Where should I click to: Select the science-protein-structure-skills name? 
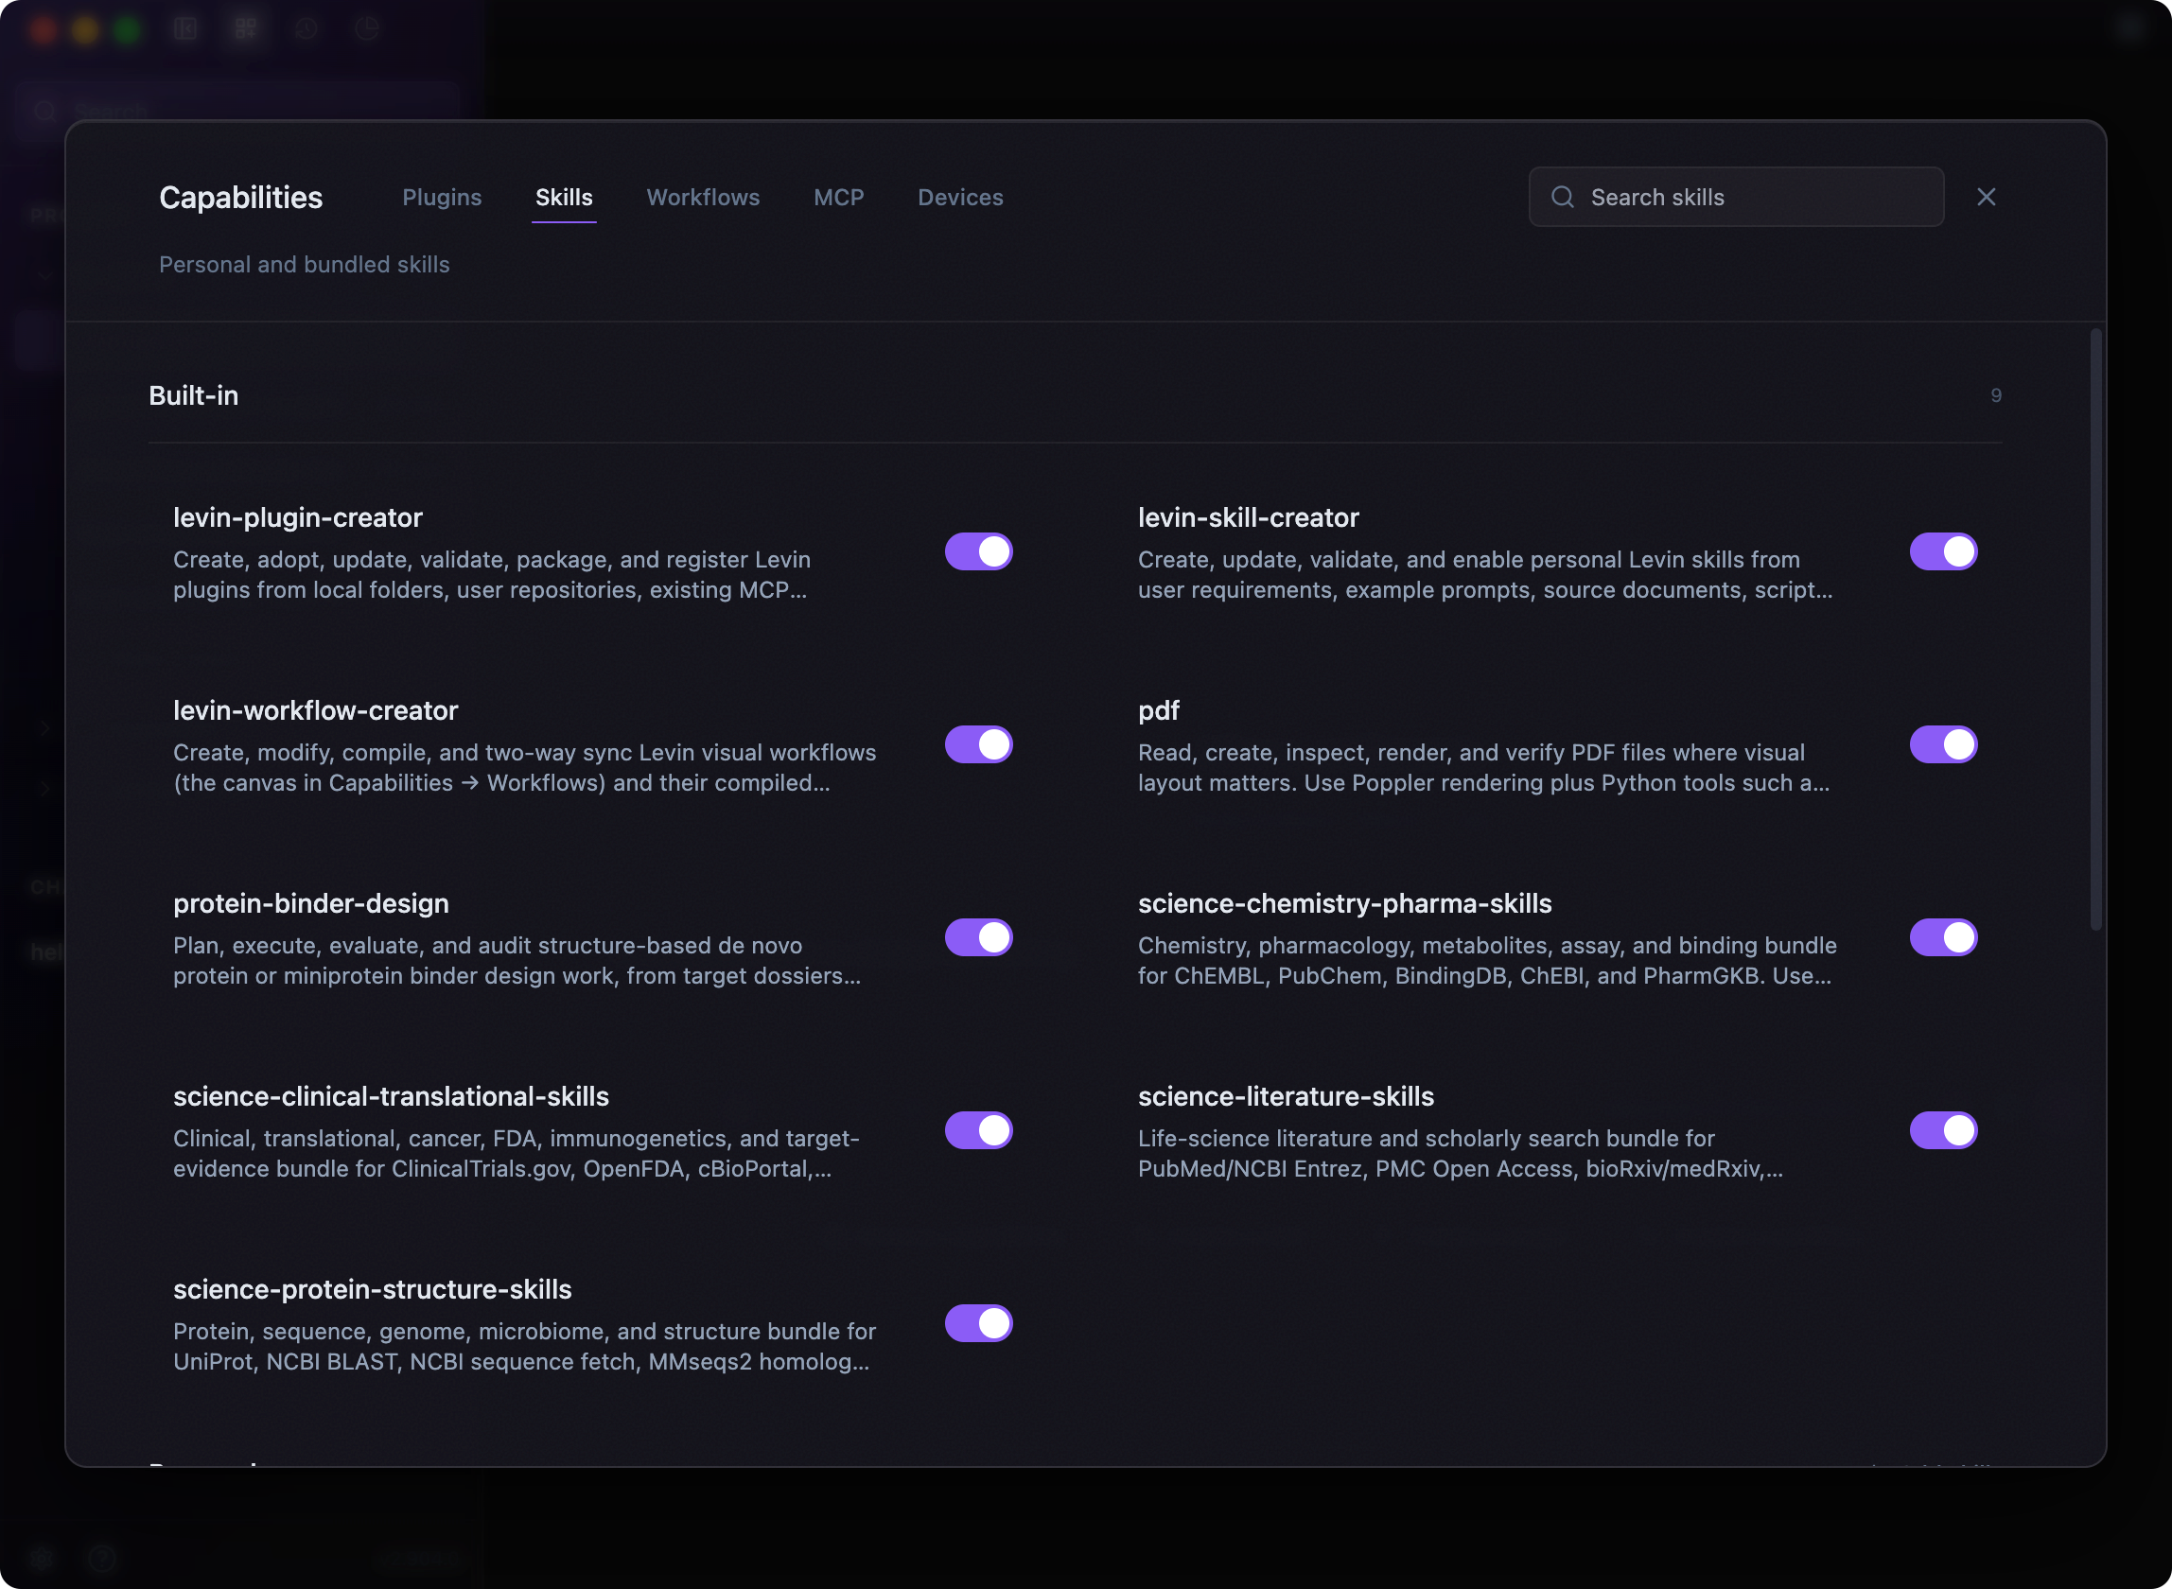373,1289
